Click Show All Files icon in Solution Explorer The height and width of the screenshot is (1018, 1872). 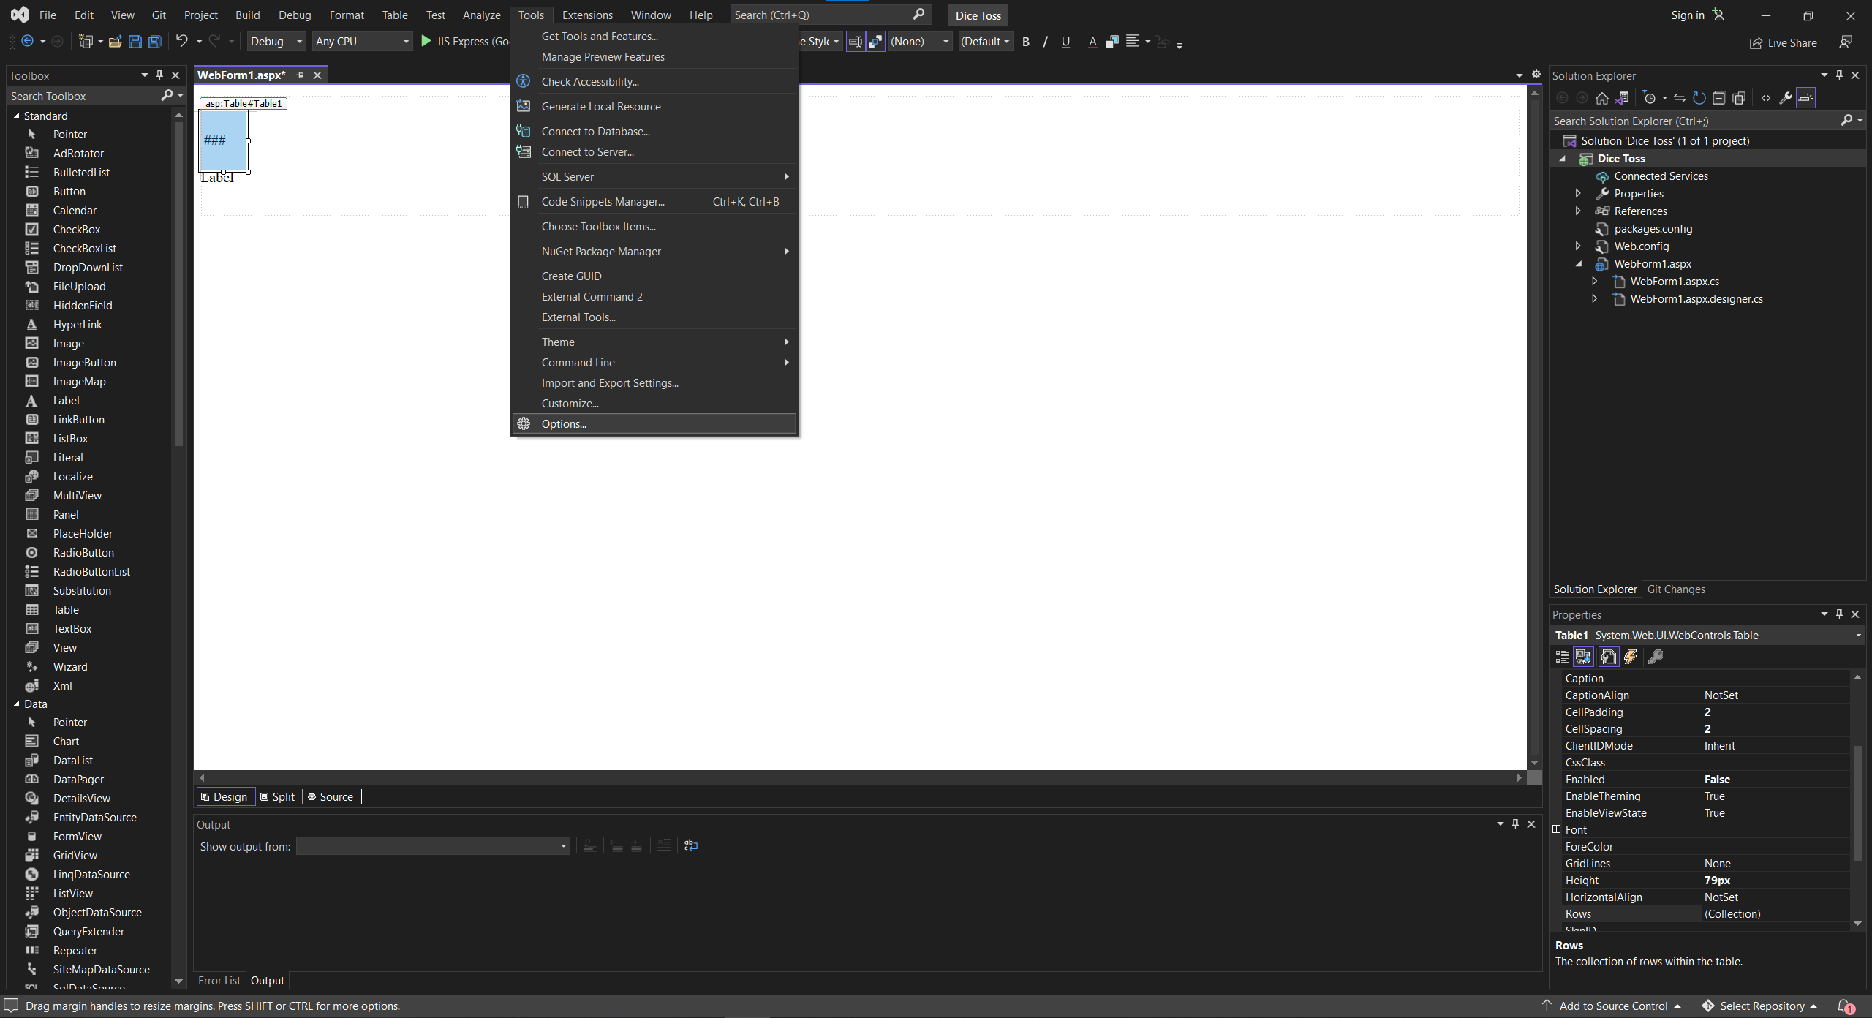click(1739, 98)
